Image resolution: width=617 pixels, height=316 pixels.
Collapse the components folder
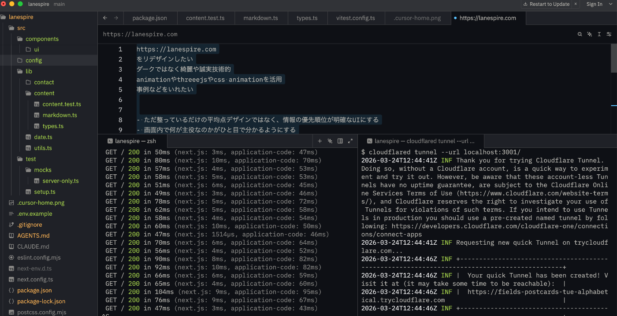[20, 39]
